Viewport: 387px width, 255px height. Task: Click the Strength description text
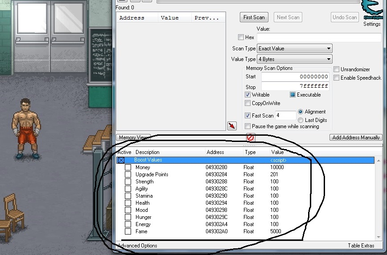click(144, 182)
